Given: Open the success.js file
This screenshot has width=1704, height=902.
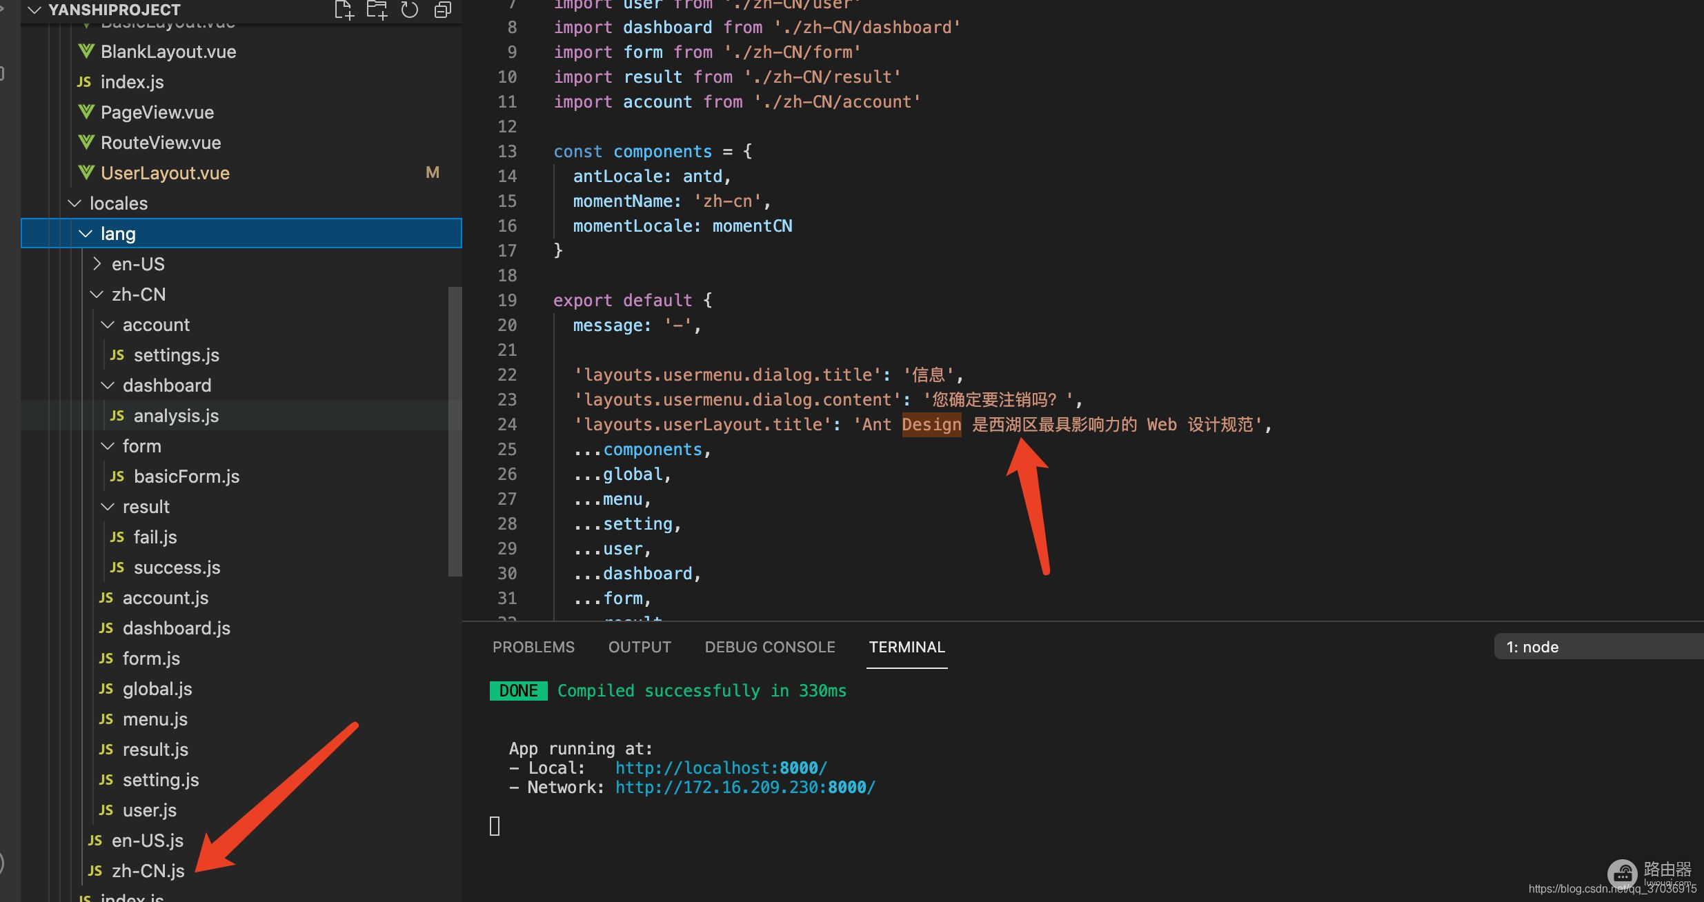Looking at the screenshot, I should pos(177,567).
